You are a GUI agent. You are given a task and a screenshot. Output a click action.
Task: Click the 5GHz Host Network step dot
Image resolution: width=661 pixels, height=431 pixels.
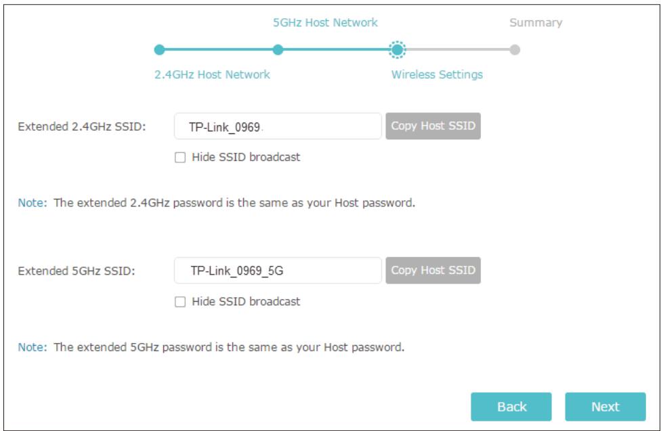[x=280, y=47]
